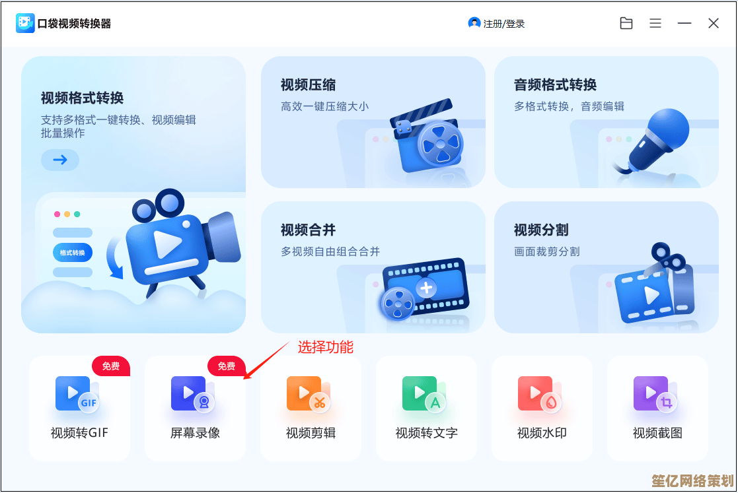
Task: Open the 视频转文字 tool icon
Action: [424, 395]
